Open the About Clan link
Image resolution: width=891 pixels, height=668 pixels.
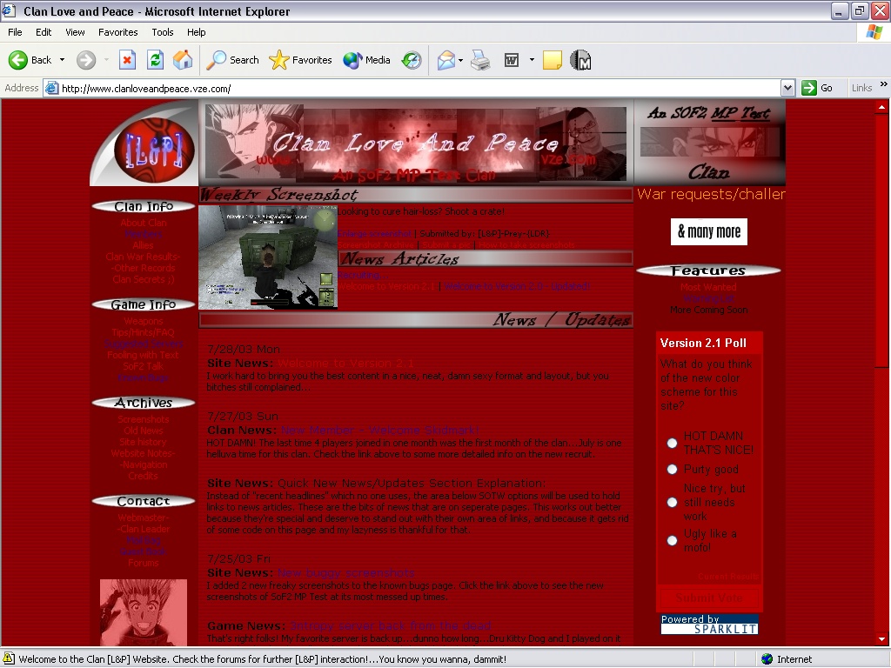tap(144, 223)
